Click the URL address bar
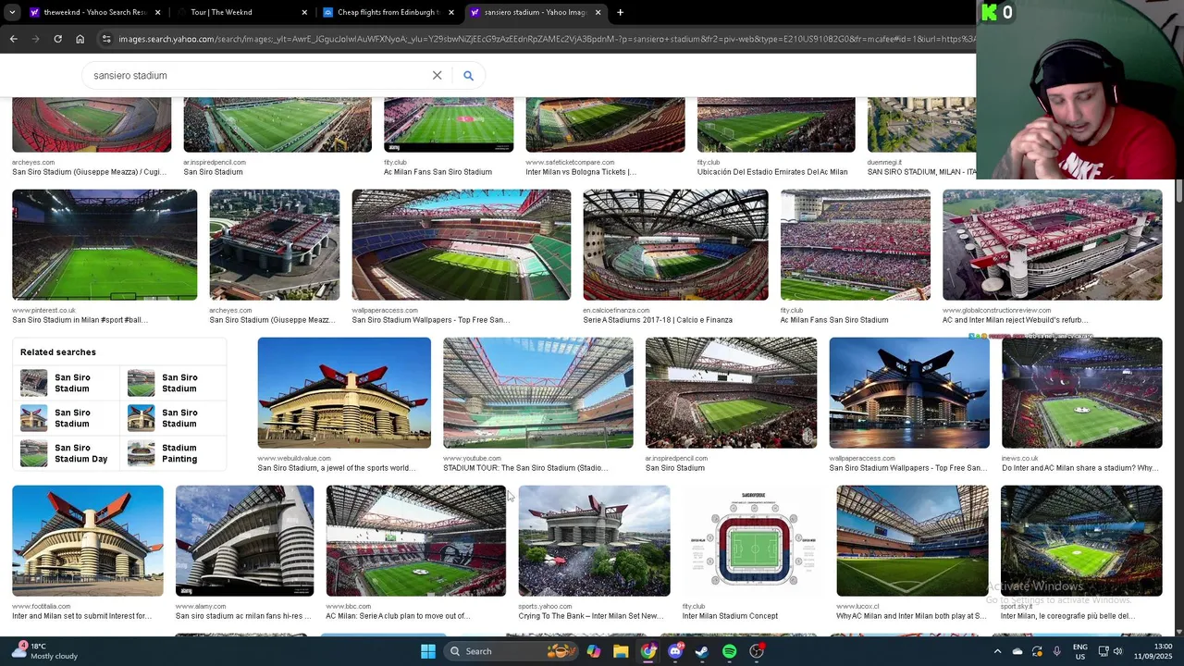 [546, 39]
